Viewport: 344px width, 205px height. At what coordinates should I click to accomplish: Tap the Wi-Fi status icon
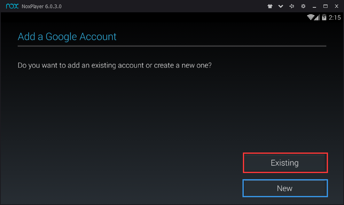coord(310,17)
